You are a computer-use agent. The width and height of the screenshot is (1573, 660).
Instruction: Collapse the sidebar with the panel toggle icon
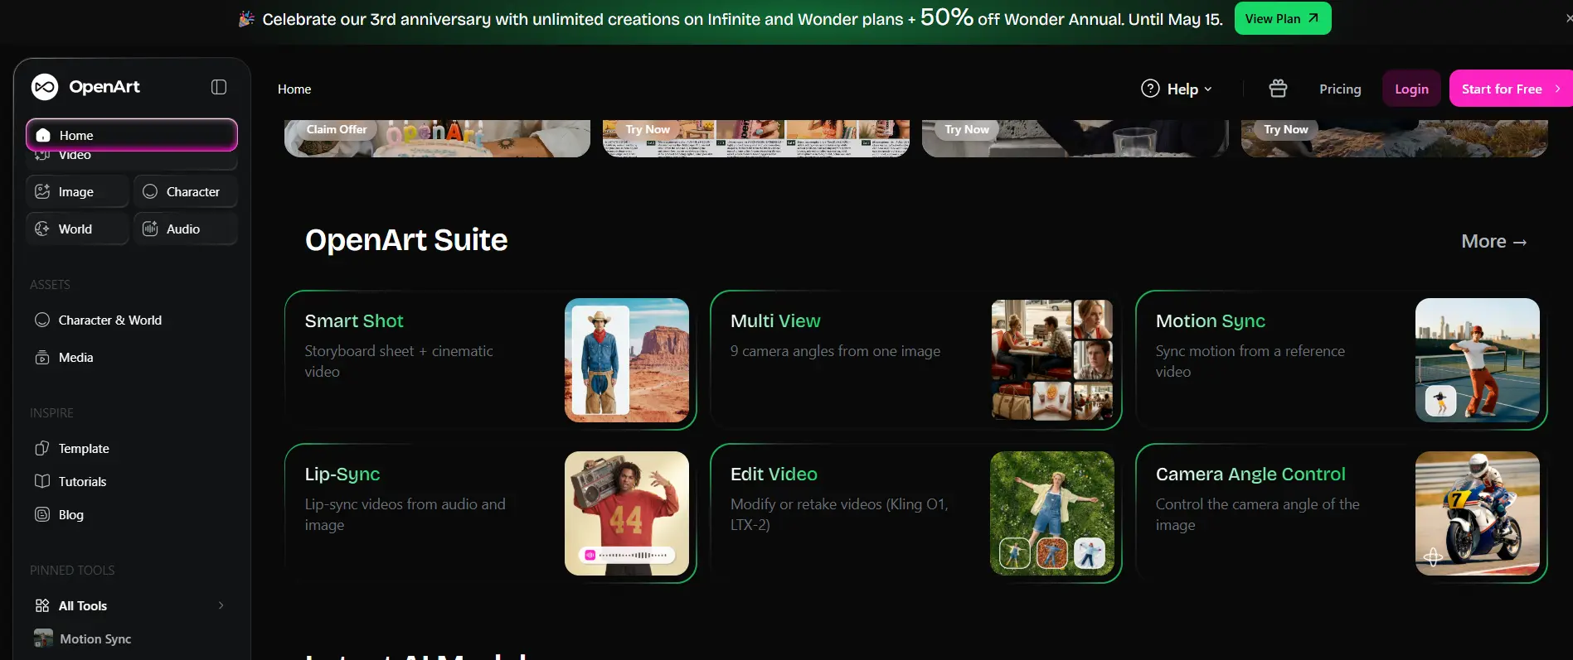pos(219,87)
